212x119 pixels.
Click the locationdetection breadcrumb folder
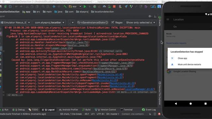click(102, 12)
